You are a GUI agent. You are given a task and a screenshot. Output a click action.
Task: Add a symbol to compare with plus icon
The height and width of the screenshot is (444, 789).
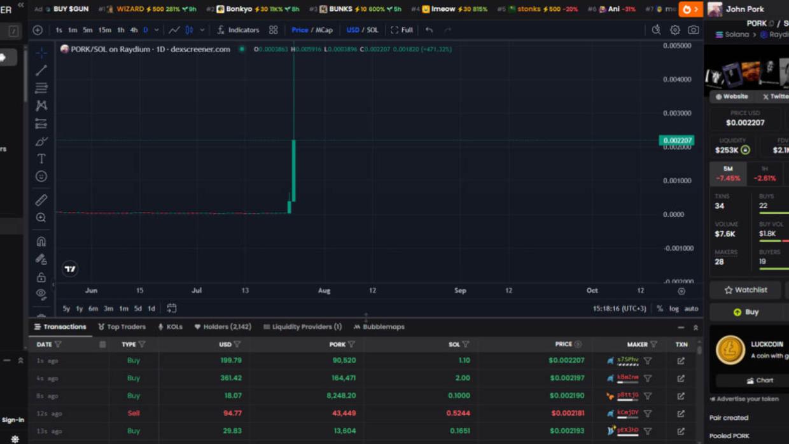tap(38, 30)
